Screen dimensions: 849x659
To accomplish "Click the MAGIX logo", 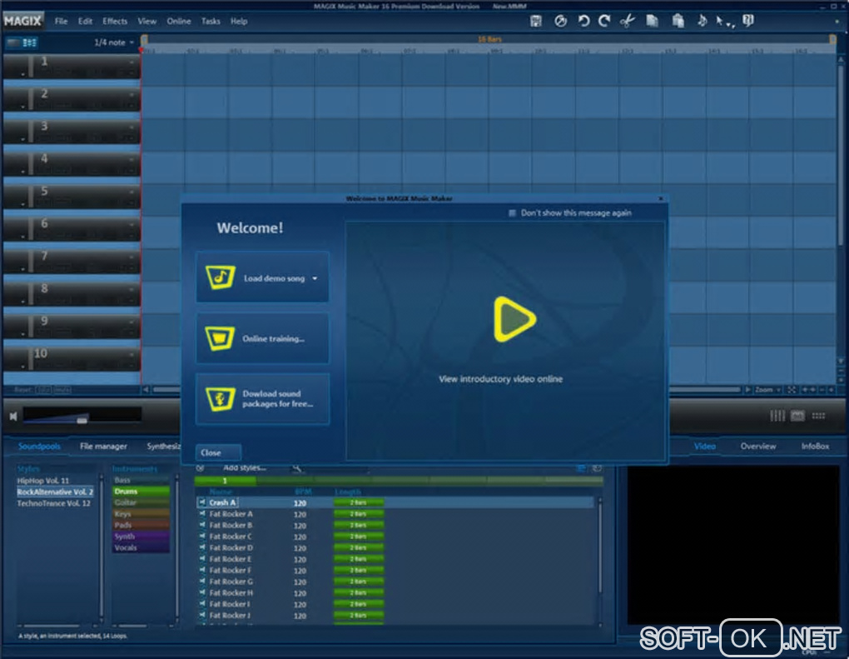I will coord(22,21).
